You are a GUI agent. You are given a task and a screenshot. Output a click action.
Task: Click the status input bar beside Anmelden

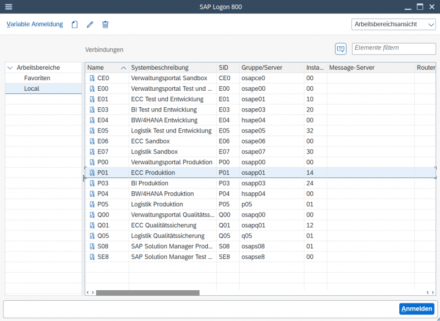point(201,309)
